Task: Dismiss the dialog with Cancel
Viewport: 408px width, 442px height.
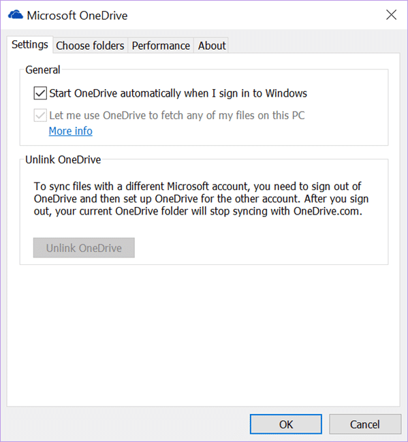Action: 365,424
